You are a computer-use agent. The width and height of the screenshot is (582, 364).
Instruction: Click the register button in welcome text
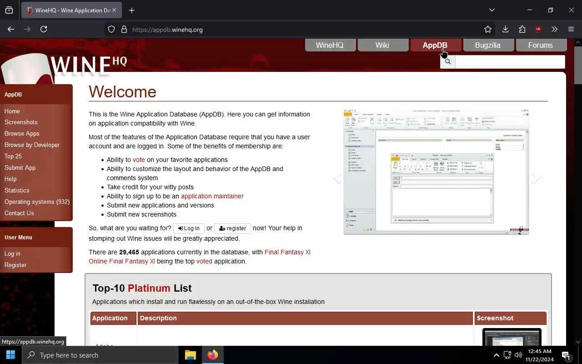232,228
